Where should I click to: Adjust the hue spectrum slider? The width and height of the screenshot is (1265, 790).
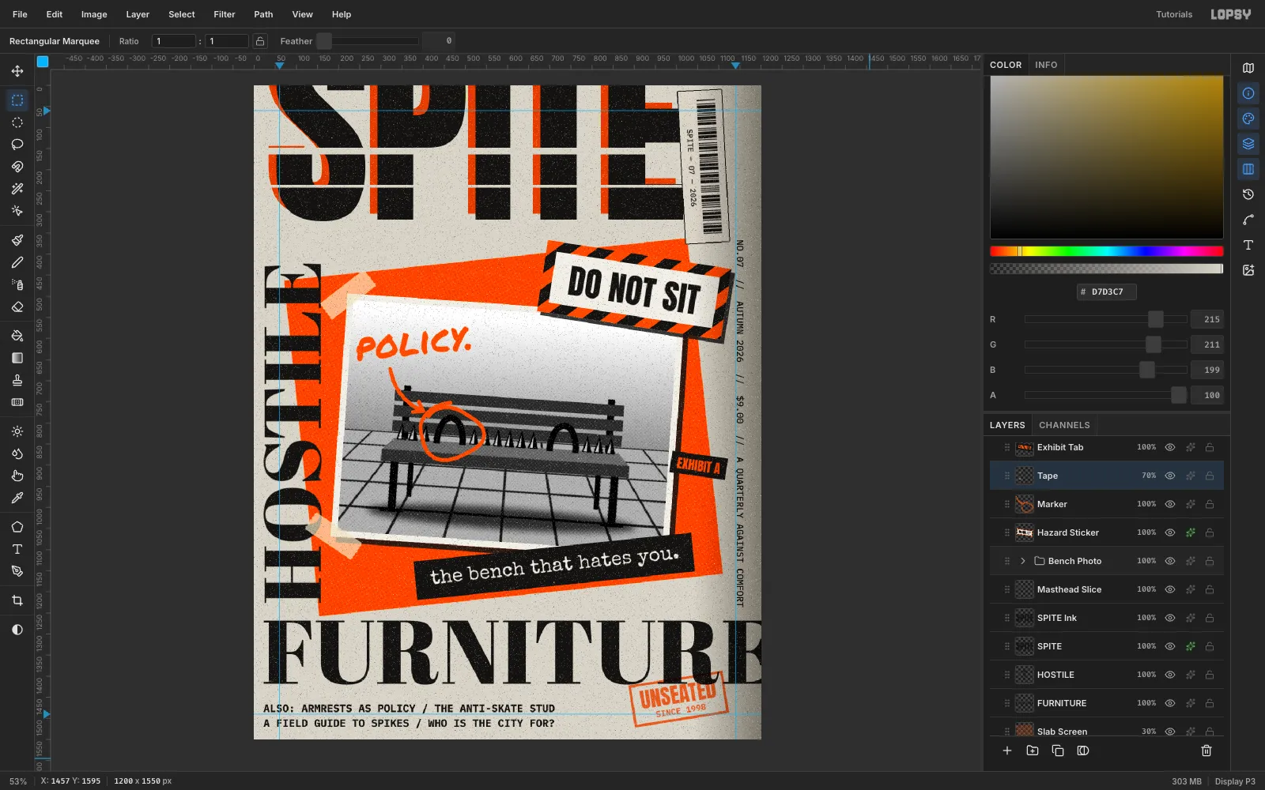[x=1107, y=251]
